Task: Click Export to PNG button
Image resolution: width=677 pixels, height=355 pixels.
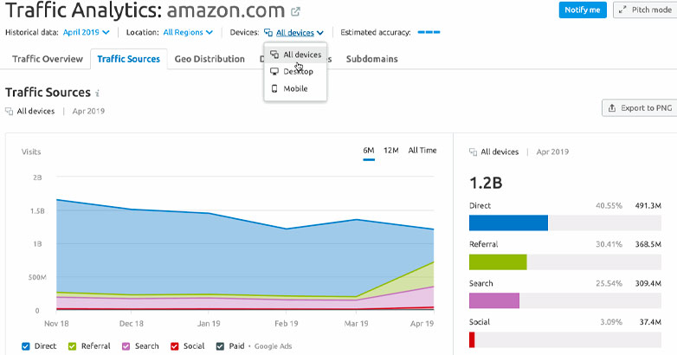Action: click(639, 108)
